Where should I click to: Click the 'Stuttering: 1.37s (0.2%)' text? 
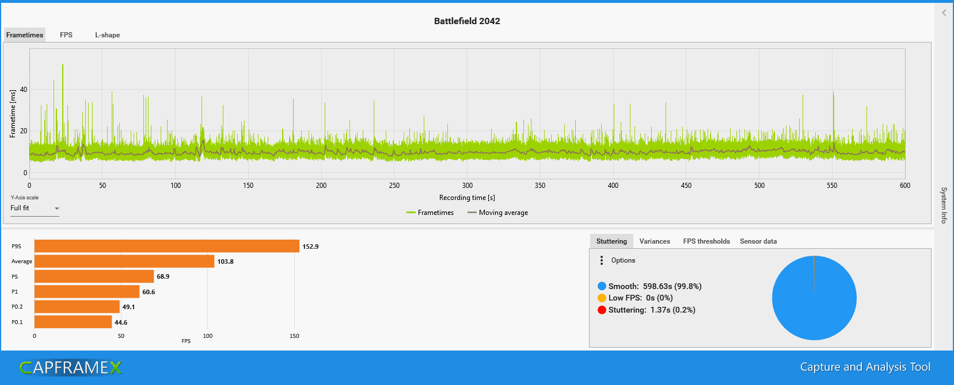click(x=652, y=310)
